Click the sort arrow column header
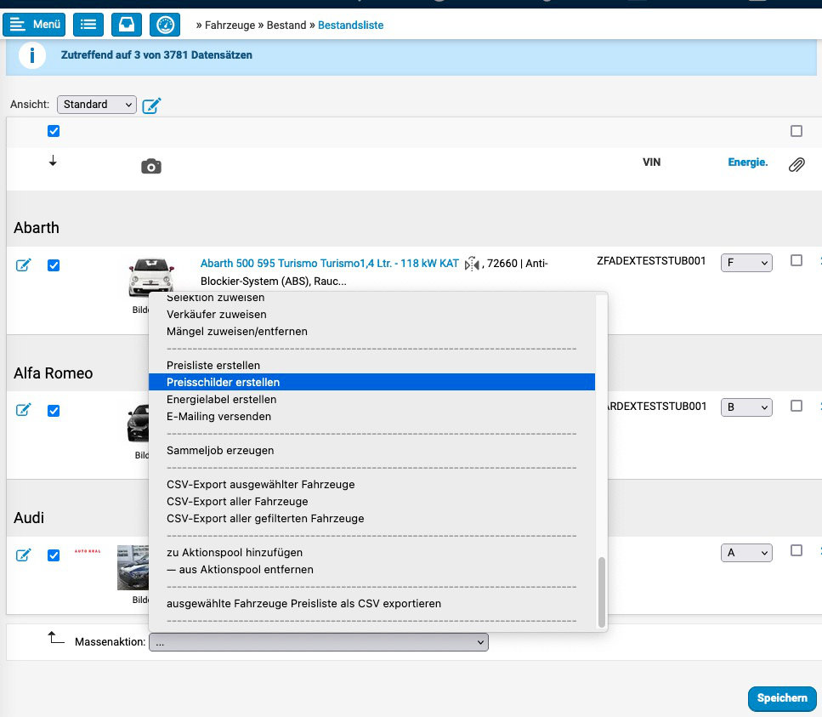Screen dimensions: 822x717 coord(53,162)
